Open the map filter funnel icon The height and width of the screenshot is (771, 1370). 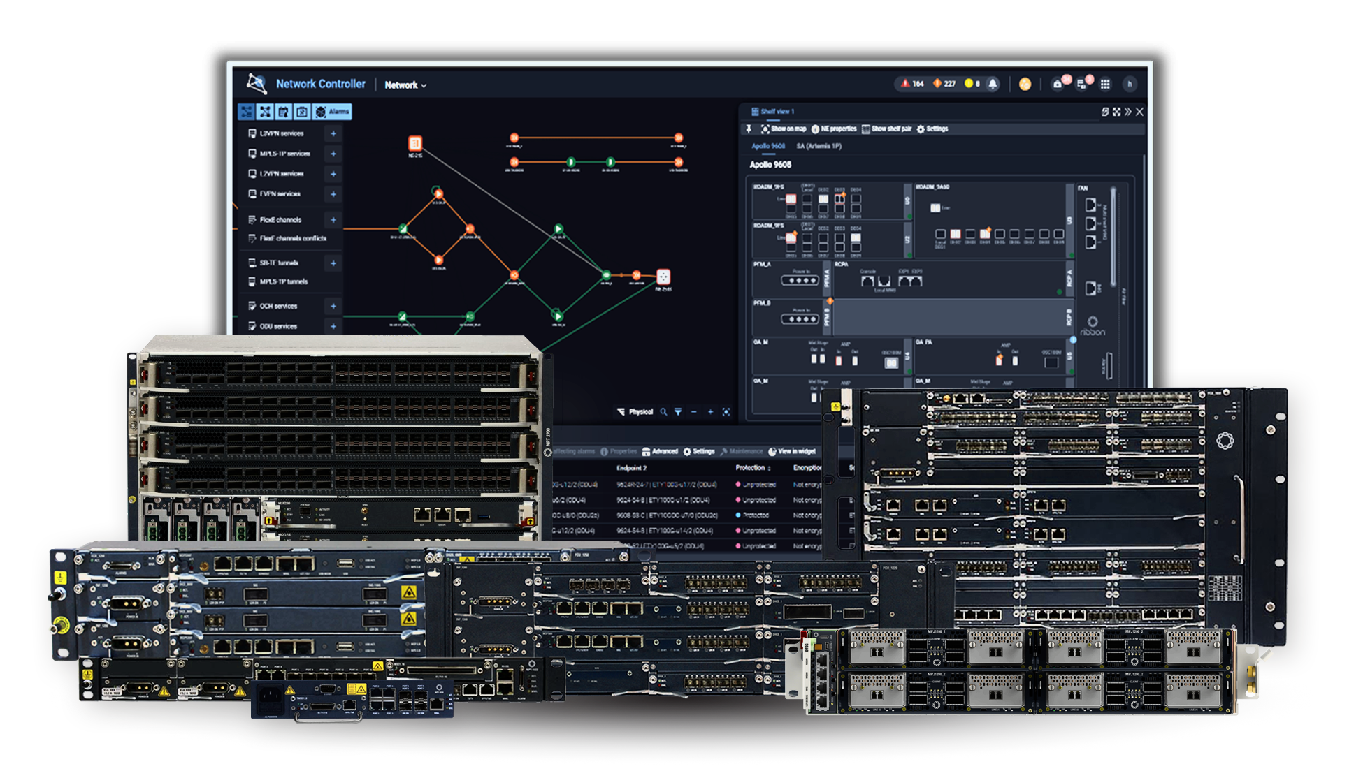pyautogui.click(x=678, y=412)
